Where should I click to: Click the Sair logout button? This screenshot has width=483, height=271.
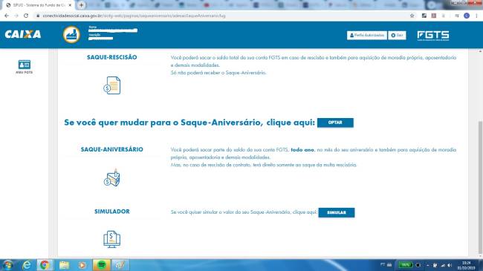(397, 35)
